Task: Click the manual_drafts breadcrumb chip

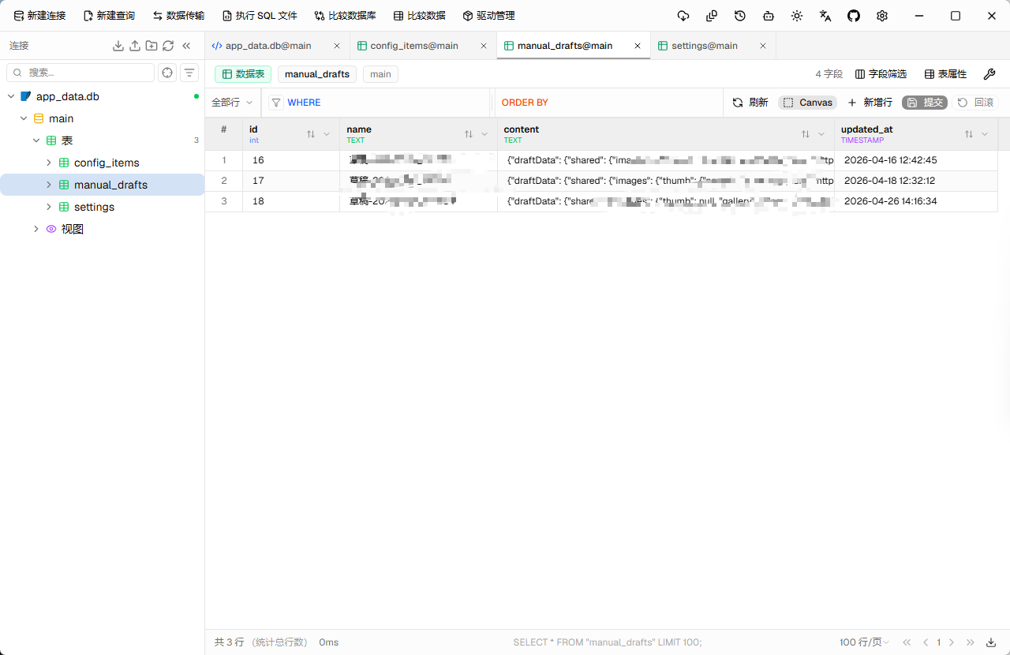Action: (x=317, y=74)
